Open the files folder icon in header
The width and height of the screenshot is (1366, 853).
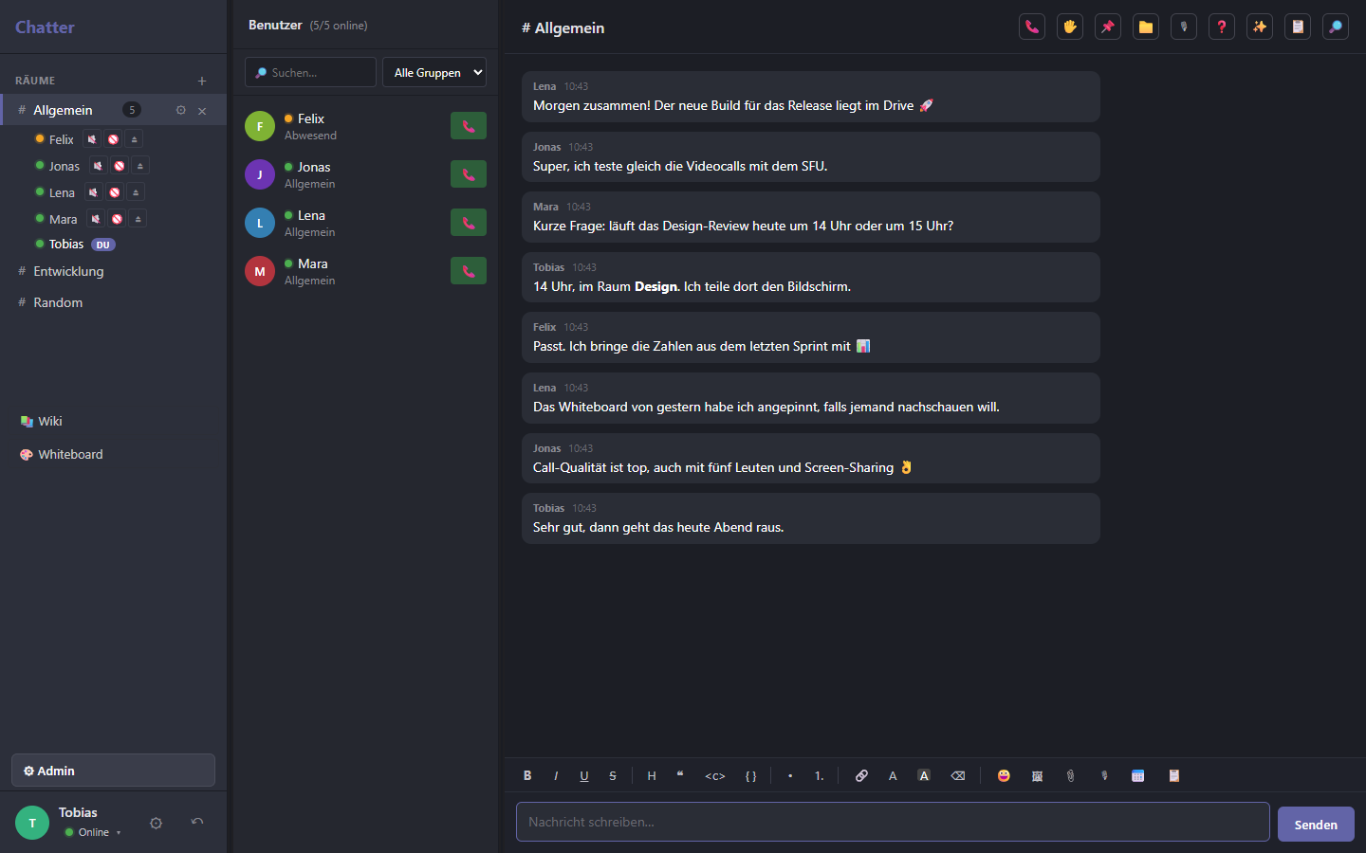(1146, 27)
